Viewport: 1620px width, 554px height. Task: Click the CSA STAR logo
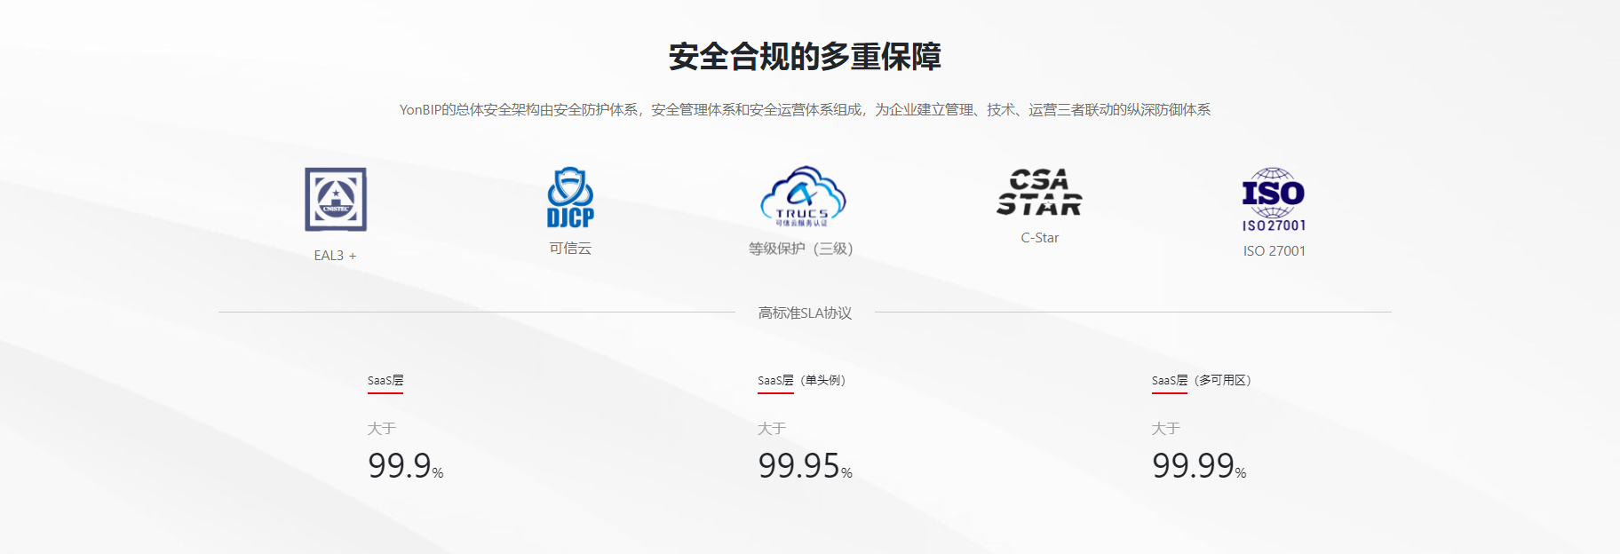pyautogui.click(x=1039, y=193)
